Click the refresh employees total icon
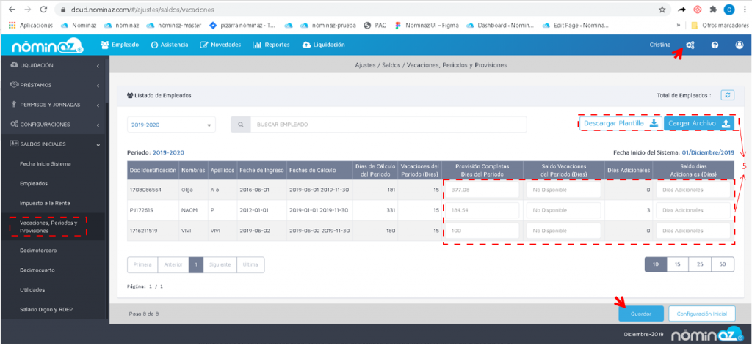This screenshot has width=752, height=345. click(x=727, y=95)
